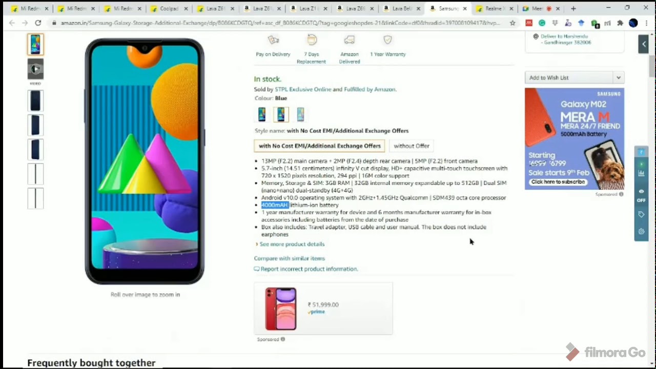Switch to the Lava Bel tab
Image resolution: width=656 pixels, height=369 pixels.
(x=401, y=9)
